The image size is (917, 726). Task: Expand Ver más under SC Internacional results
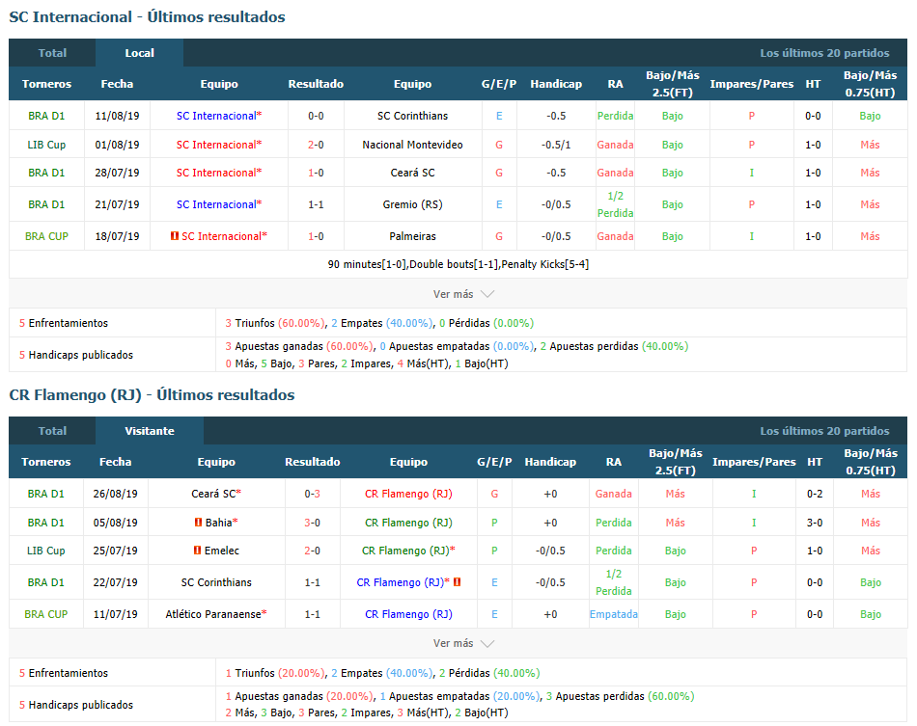(463, 294)
